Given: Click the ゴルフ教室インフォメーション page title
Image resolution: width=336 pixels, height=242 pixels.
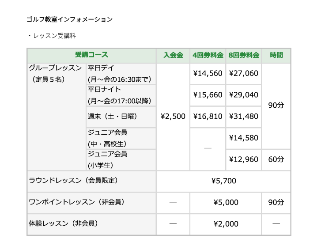Looking at the screenshot, I should point(69,19).
